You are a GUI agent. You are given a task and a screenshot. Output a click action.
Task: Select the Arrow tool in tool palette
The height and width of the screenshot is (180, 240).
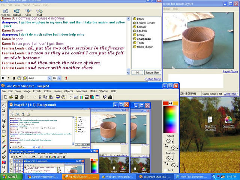(3, 106)
